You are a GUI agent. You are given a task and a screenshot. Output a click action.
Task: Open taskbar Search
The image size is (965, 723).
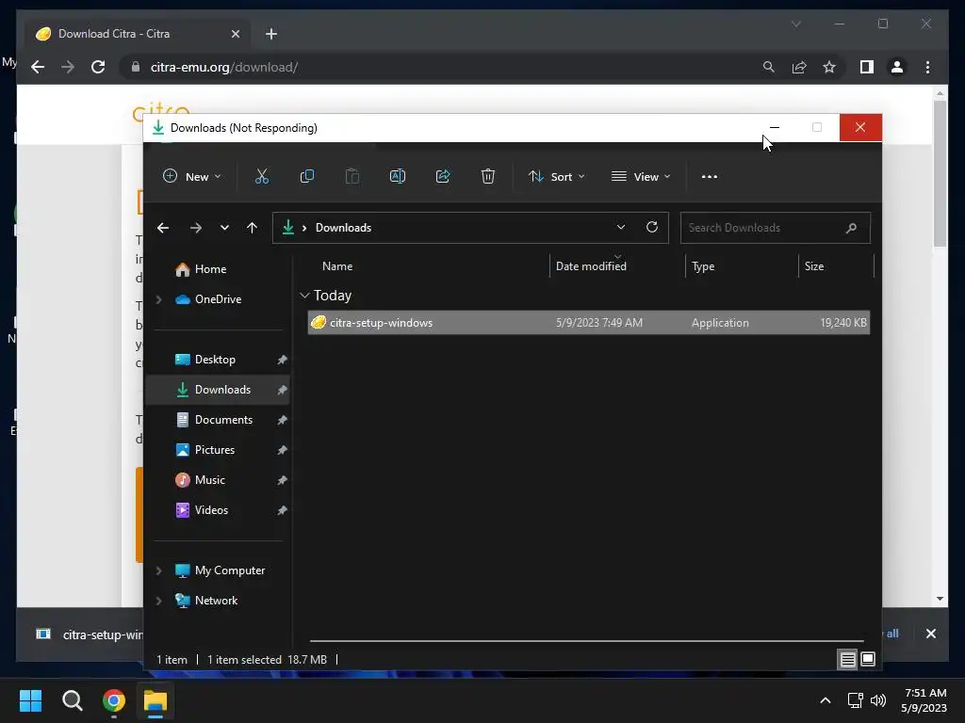(72, 700)
